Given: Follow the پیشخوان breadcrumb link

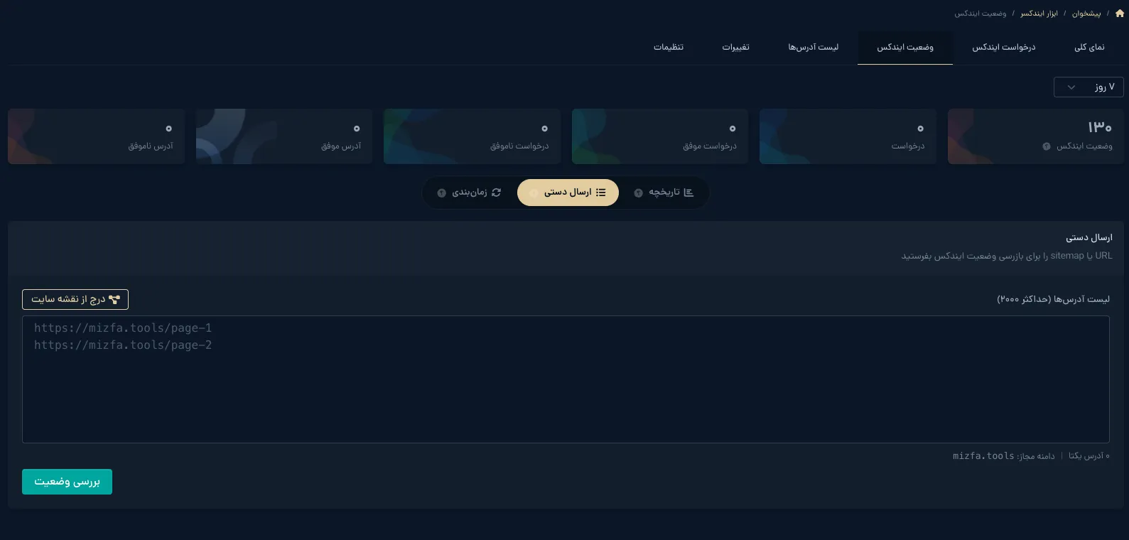Looking at the screenshot, I should point(1086,13).
